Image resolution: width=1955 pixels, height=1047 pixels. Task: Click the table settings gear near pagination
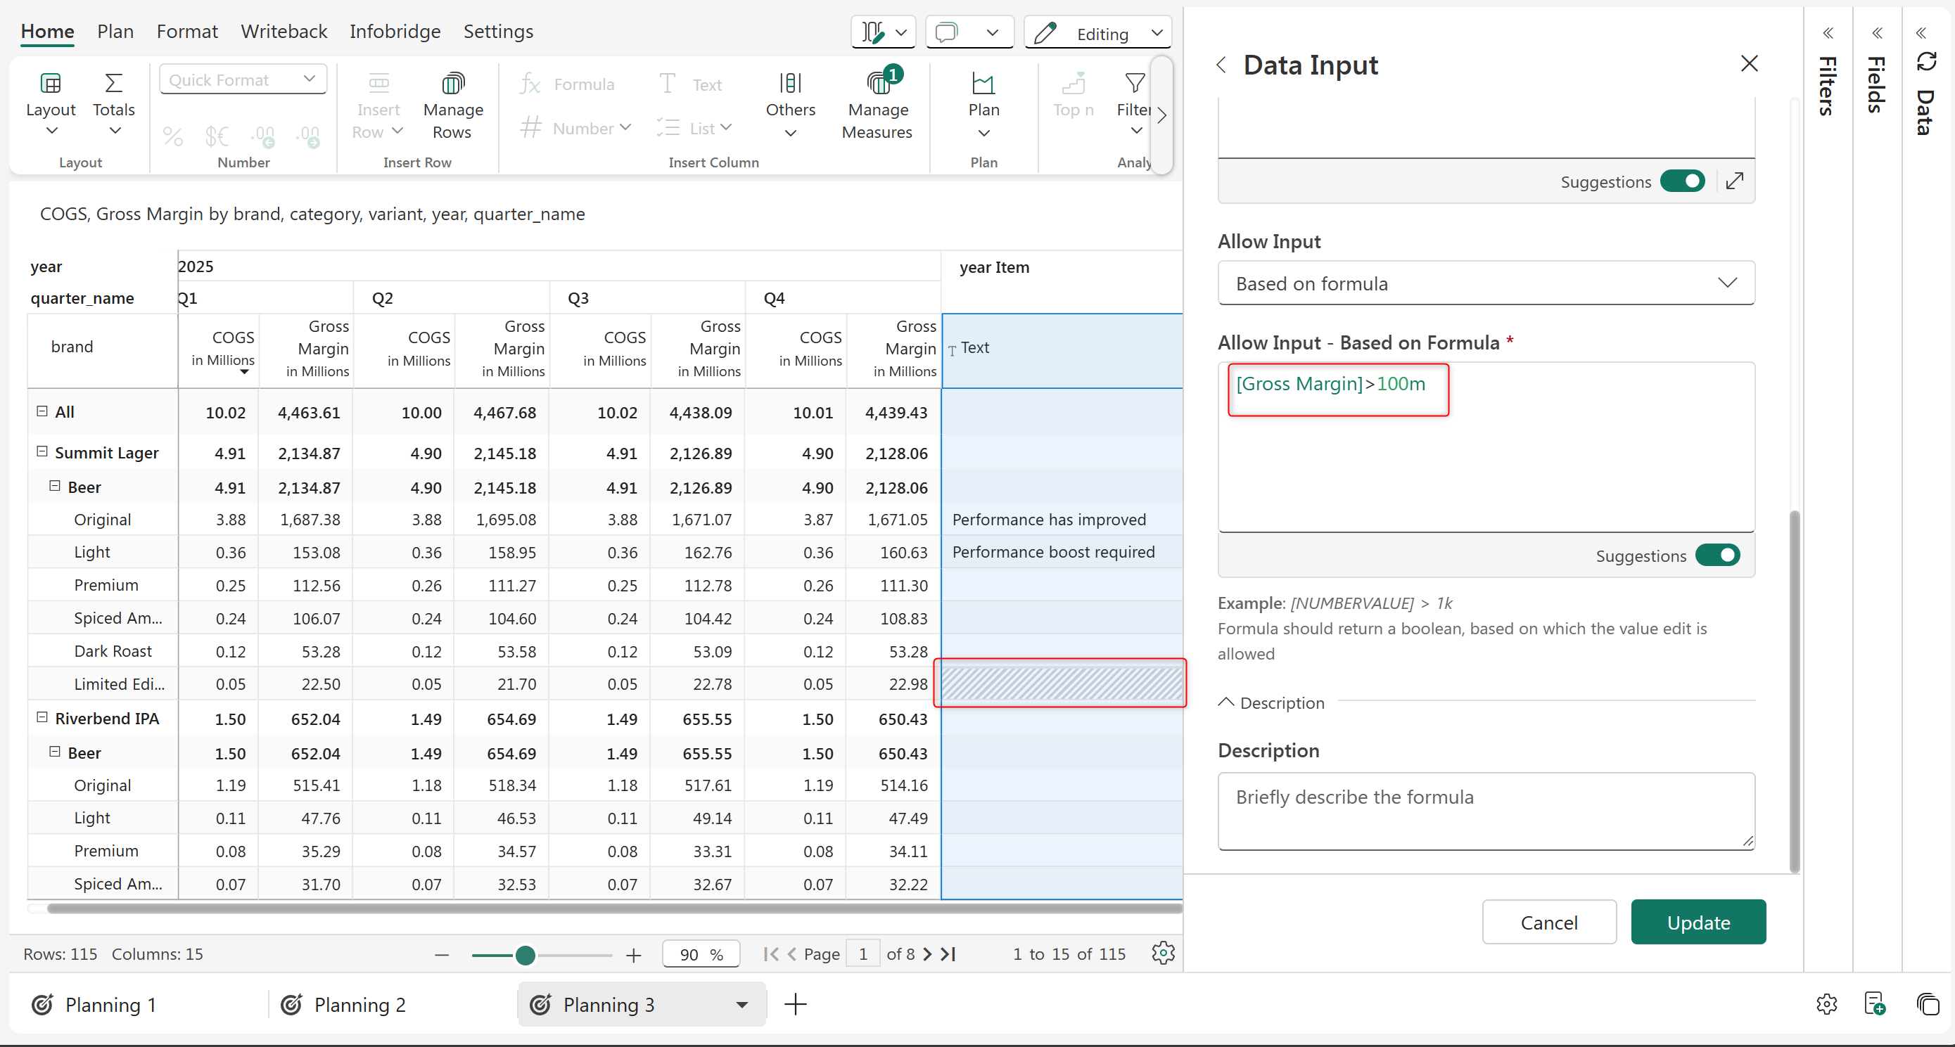(1163, 953)
